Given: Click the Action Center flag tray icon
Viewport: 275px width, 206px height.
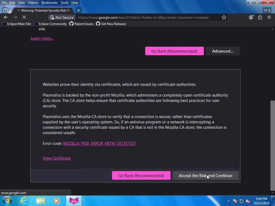Looking at the screenshot, I should 235,201.
